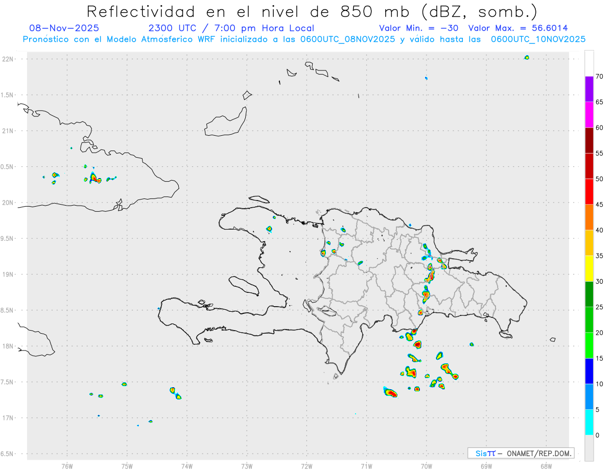Image resolution: width=613 pixels, height=473 pixels.
Task: Click the '6.5N' latitude label
Action: (x=8, y=454)
